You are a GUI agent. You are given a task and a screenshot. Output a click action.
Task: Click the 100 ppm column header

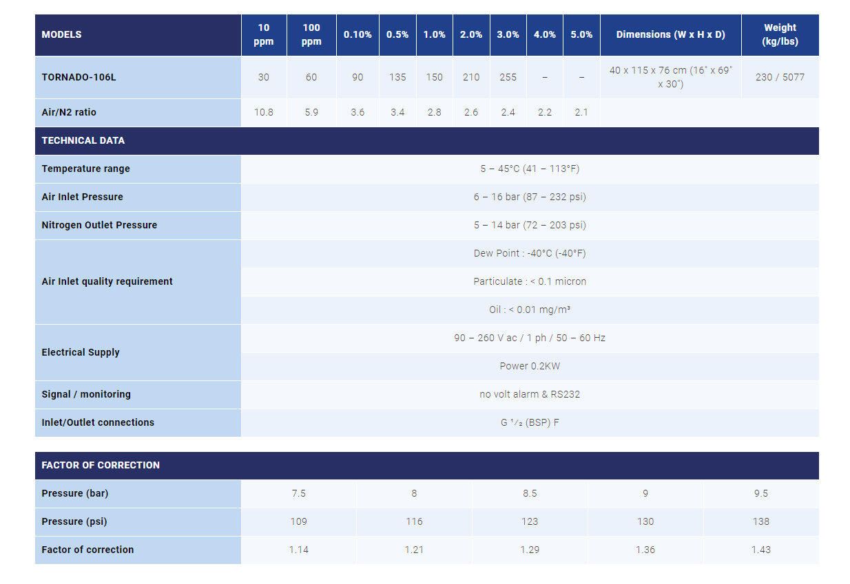[311, 34]
